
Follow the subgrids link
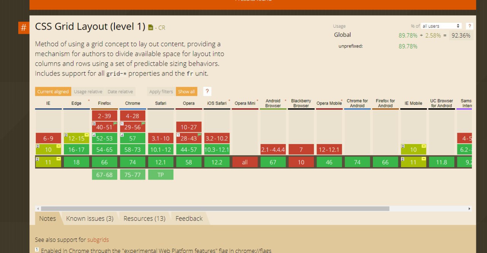[x=98, y=240]
